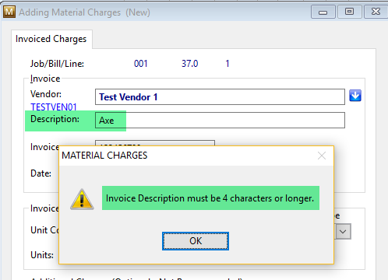This screenshot has width=388, height=280.
Task: Click the Description label
Action: (x=55, y=119)
